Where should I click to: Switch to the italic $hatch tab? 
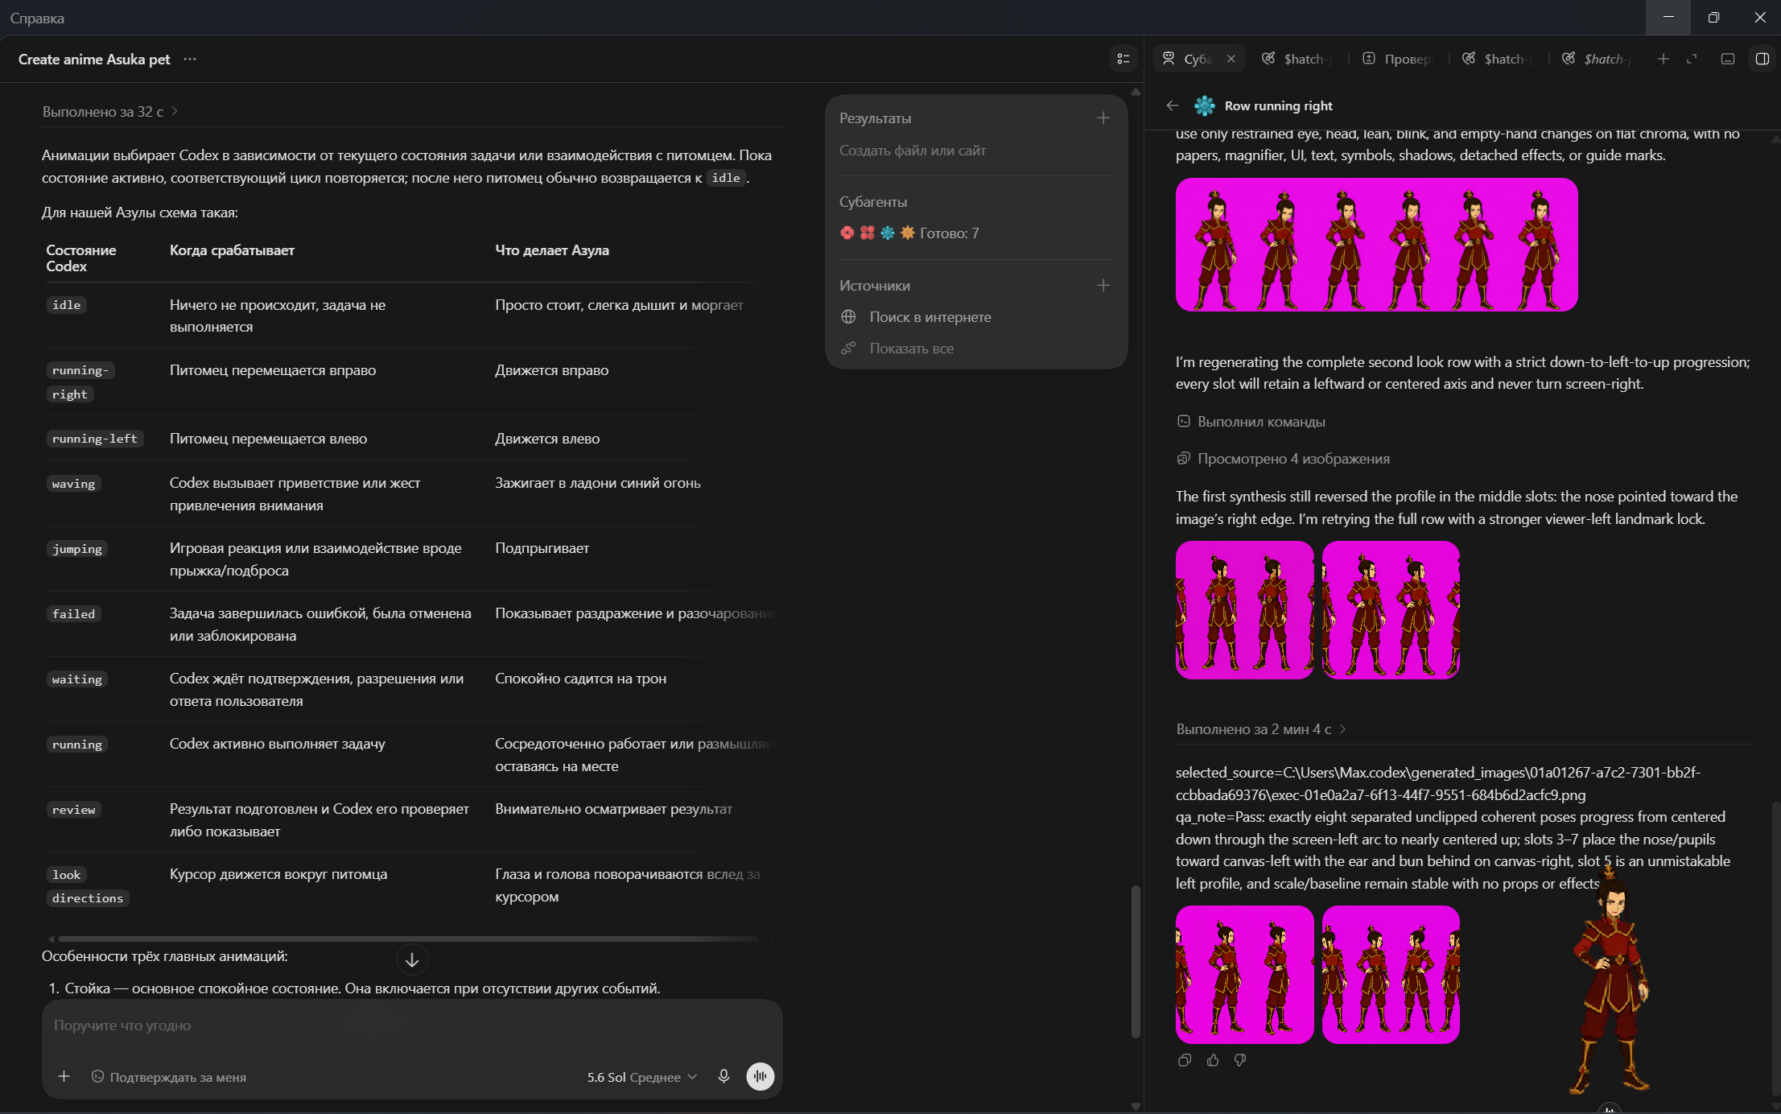click(1598, 59)
